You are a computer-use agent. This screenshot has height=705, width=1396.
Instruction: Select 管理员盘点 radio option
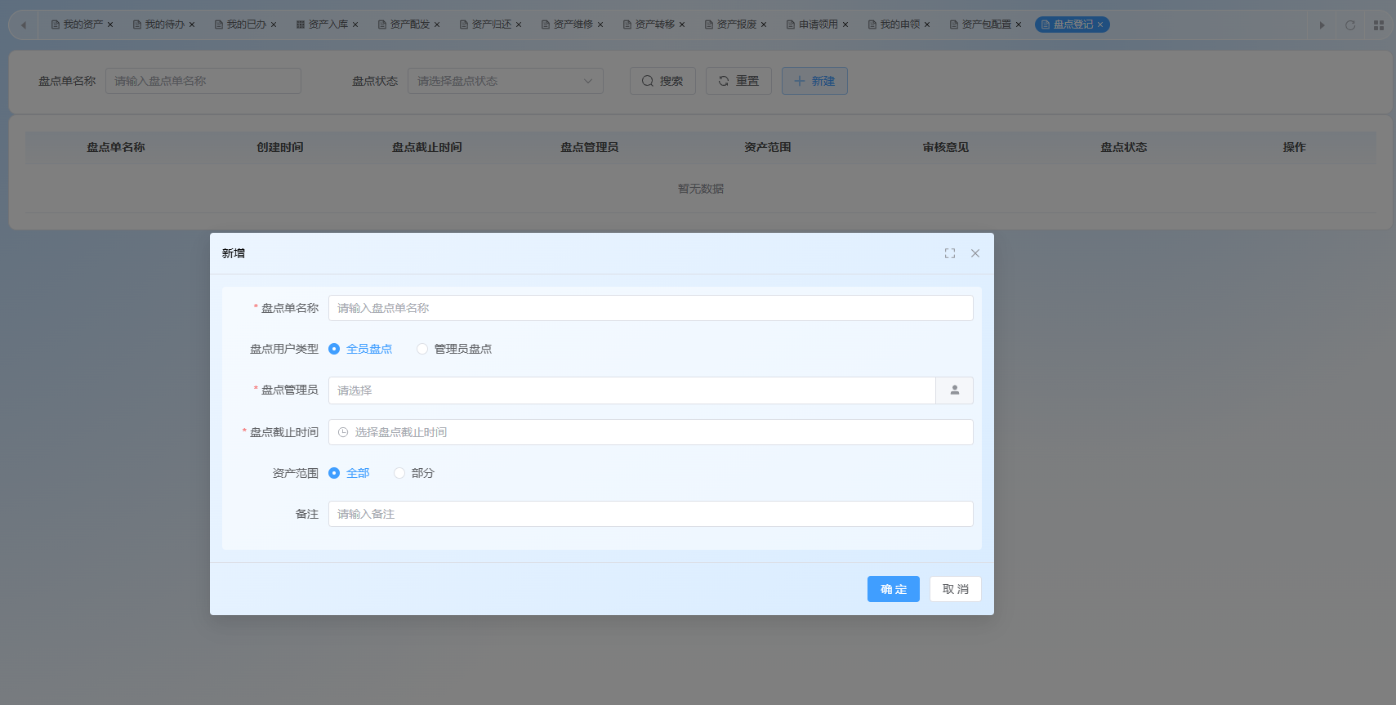(454, 349)
